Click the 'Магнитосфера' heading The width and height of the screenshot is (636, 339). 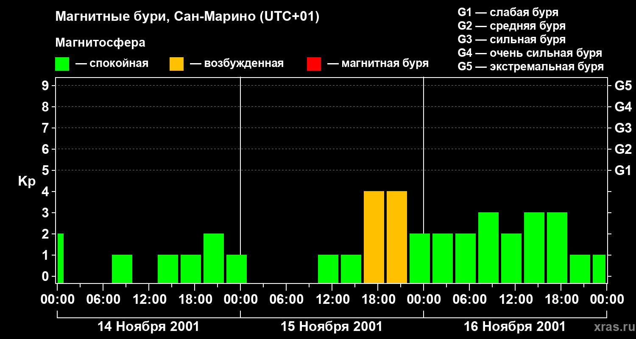point(100,43)
